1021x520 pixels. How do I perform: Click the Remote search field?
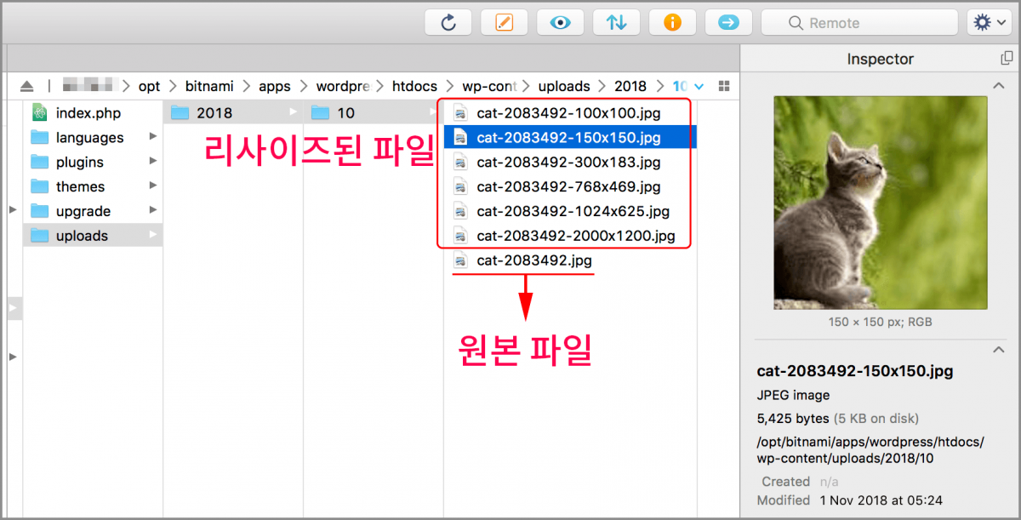pyautogui.click(x=859, y=23)
